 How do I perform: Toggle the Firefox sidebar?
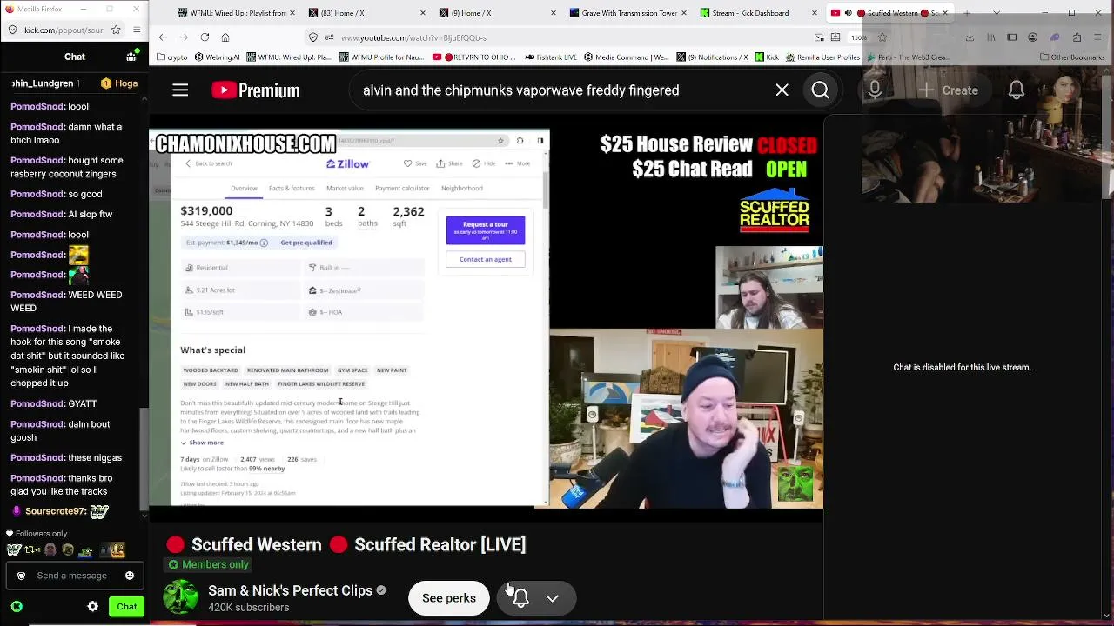(x=1011, y=37)
